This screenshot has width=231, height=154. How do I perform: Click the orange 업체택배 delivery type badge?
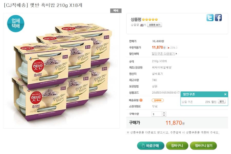(x=158, y=100)
